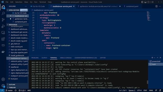Collapse the Resources folder section
This screenshot has width=163, height=92.
click(8, 25)
